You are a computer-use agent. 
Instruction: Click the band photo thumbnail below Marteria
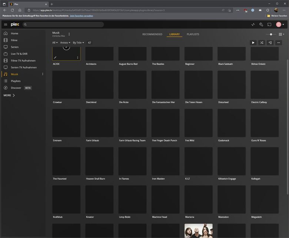pyautogui.click(x=199, y=231)
